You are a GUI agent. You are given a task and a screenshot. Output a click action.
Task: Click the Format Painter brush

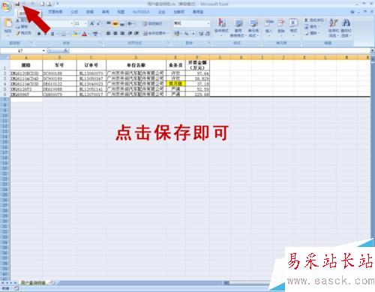click(x=18, y=33)
